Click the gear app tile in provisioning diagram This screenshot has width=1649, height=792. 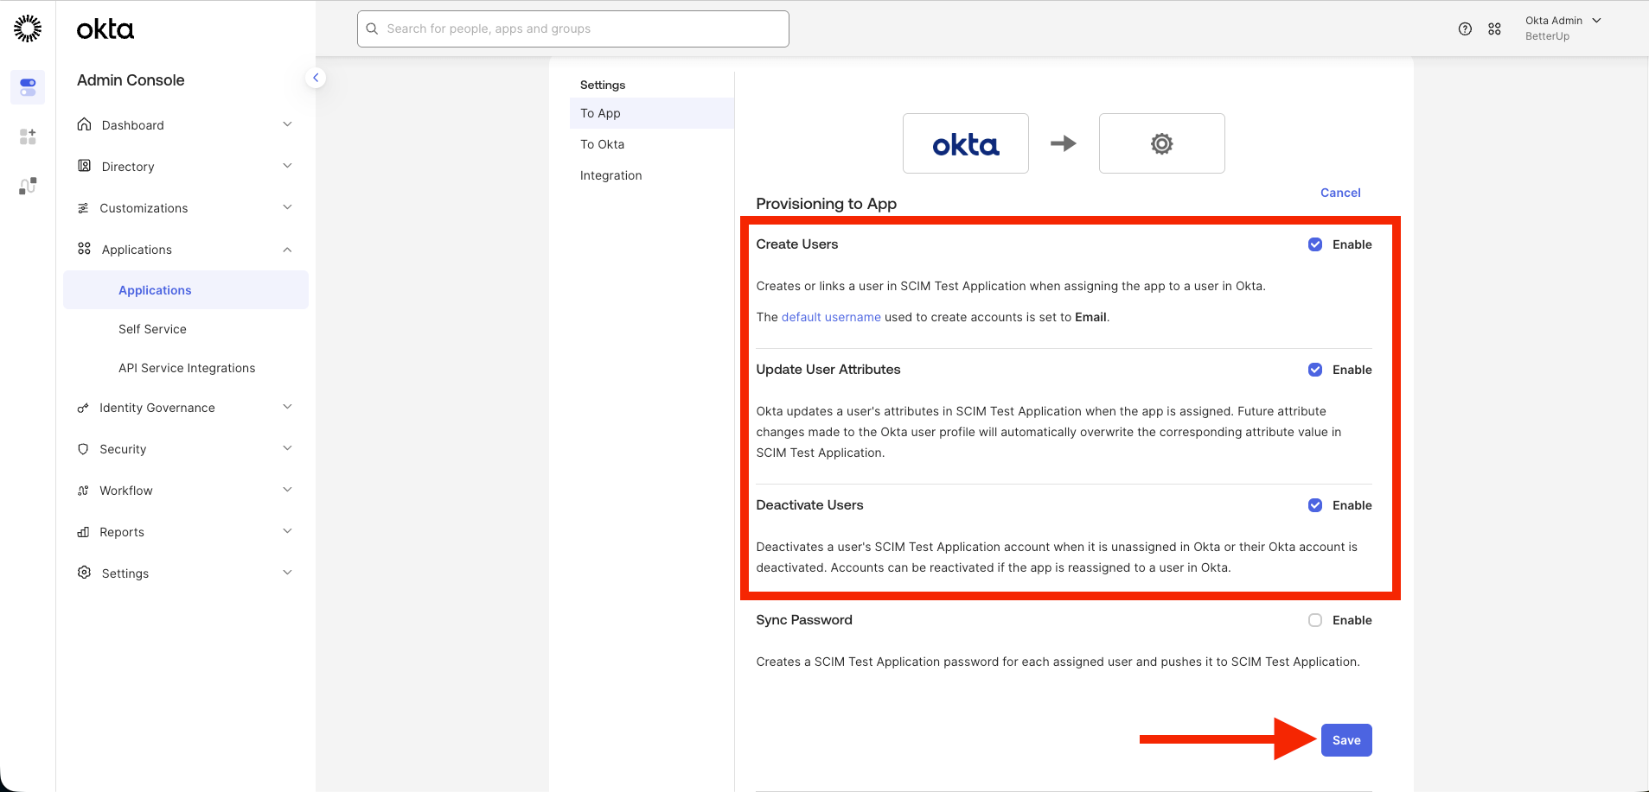[x=1162, y=143]
